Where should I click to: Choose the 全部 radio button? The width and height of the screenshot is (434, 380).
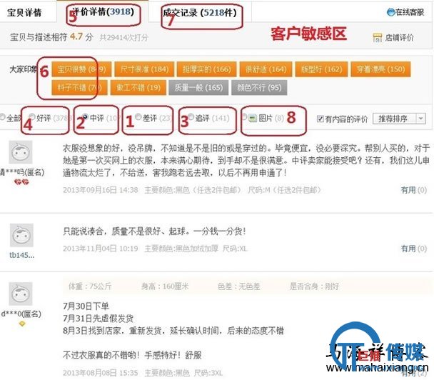pyautogui.click(x=2, y=117)
